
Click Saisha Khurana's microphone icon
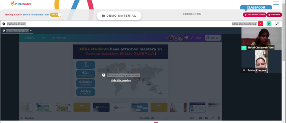[x=244, y=70]
